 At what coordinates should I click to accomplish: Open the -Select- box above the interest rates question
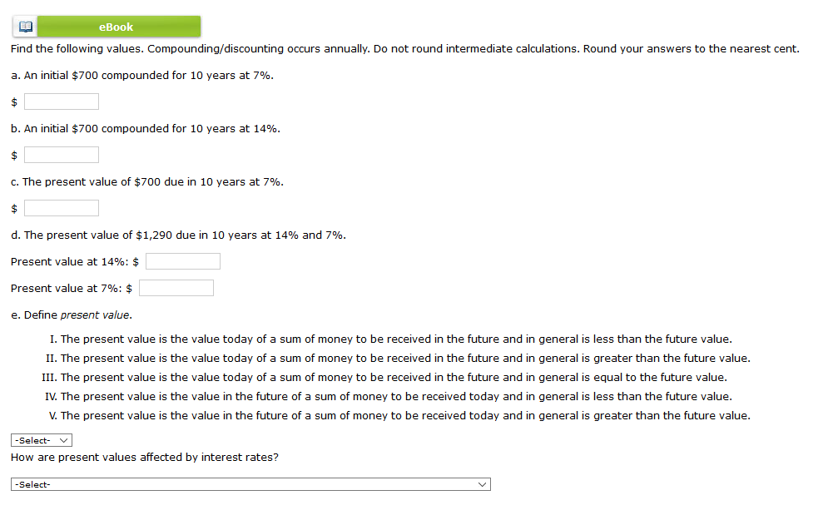point(41,439)
